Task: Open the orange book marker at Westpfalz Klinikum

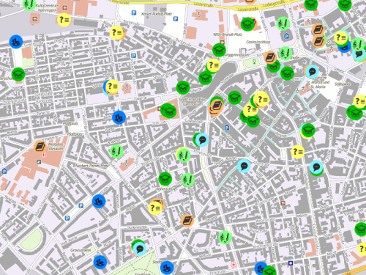Action: coord(40,147)
